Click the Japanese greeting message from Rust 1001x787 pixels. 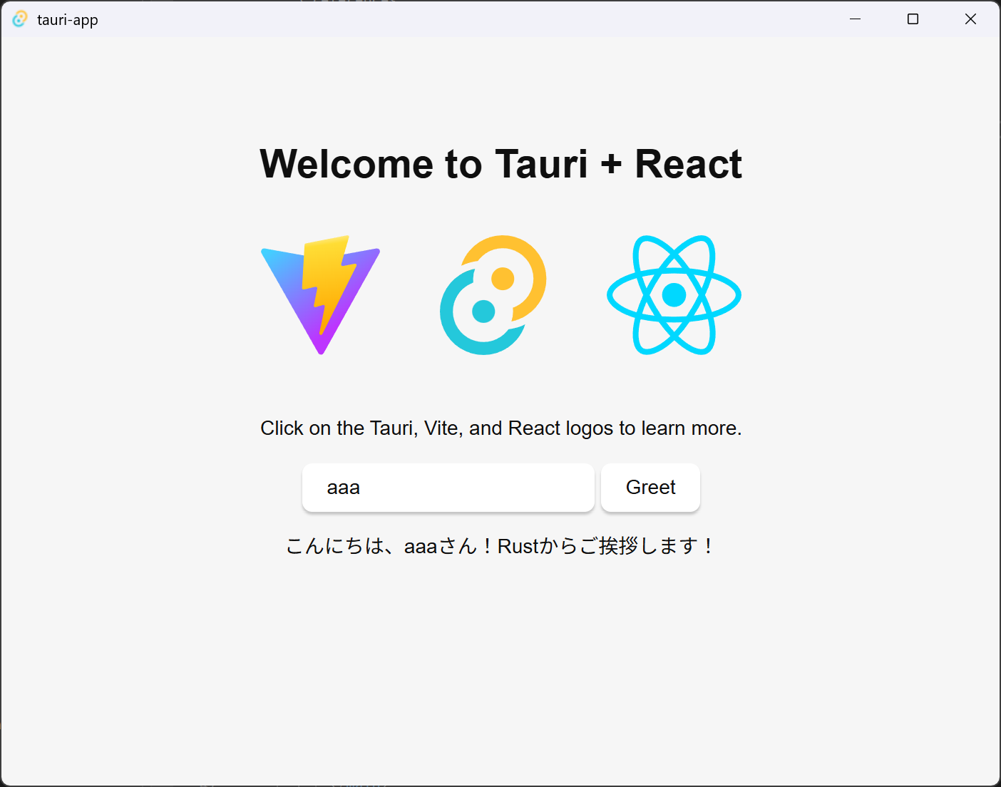point(499,545)
